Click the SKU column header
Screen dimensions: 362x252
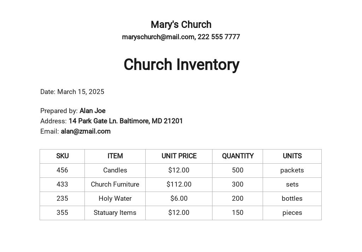click(x=62, y=156)
